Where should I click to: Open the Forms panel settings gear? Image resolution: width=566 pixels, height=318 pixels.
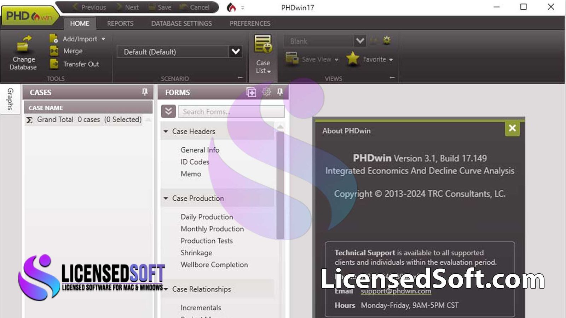pyautogui.click(x=265, y=92)
